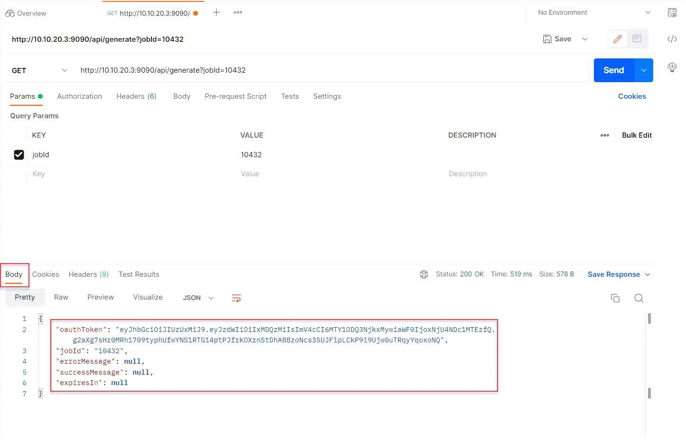Viewport: 686px width, 443px height.
Task: Open the code snippet icon
Action: (x=672, y=39)
